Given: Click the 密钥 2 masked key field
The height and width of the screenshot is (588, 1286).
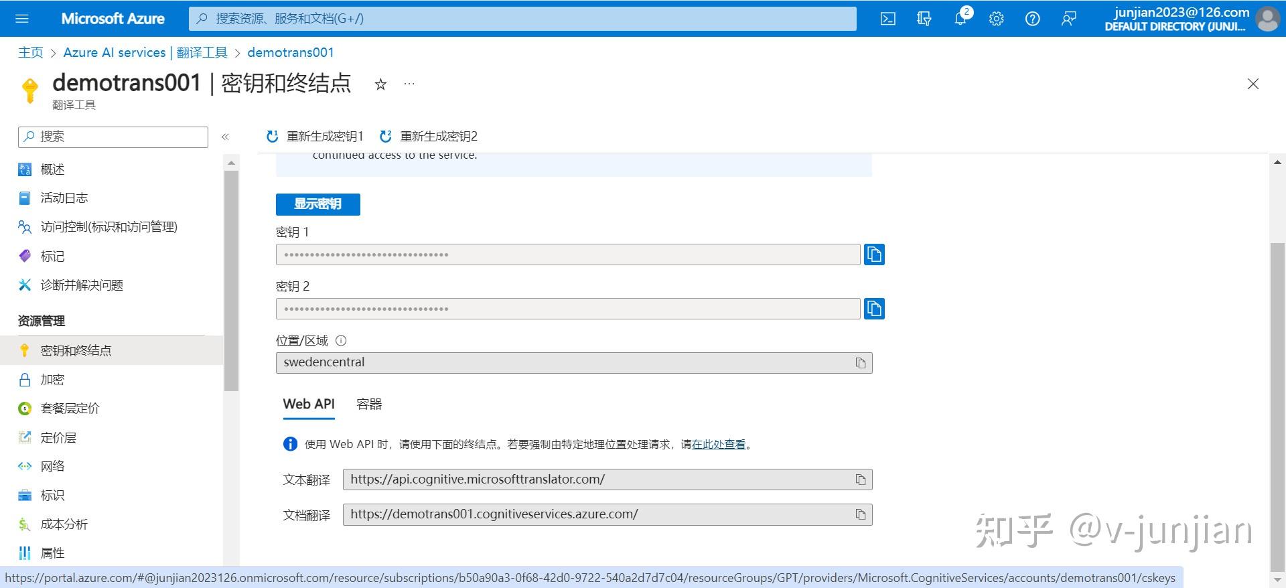Looking at the screenshot, I should 568,309.
